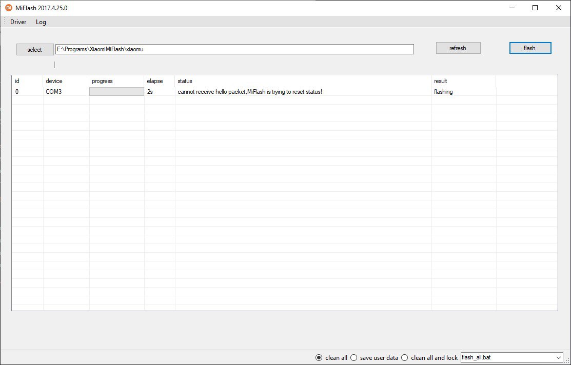Viewport: 571px width, 365px height.
Task: Click the select folder button
Action: tap(34, 50)
